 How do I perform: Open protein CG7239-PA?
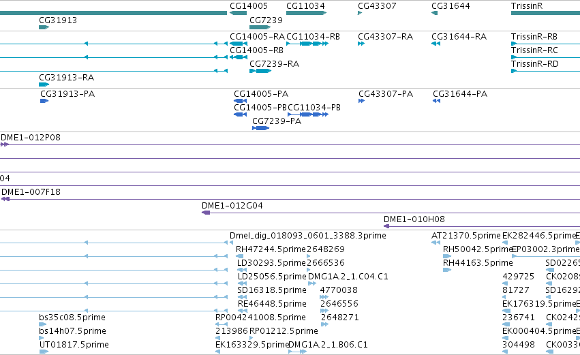click(277, 121)
